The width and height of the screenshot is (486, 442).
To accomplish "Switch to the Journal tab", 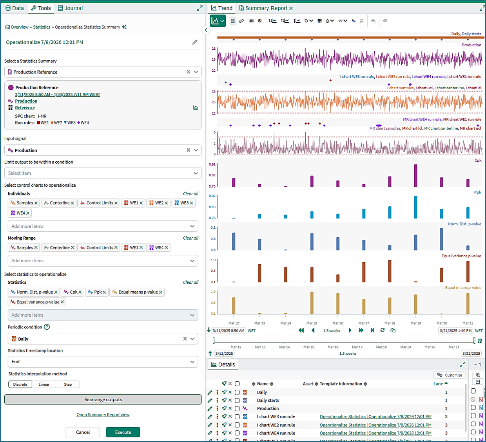I will (70, 8).
